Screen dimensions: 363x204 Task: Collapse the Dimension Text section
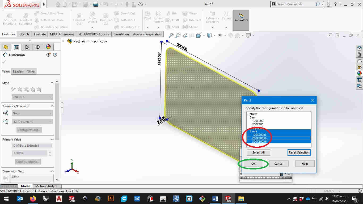point(52,171)
